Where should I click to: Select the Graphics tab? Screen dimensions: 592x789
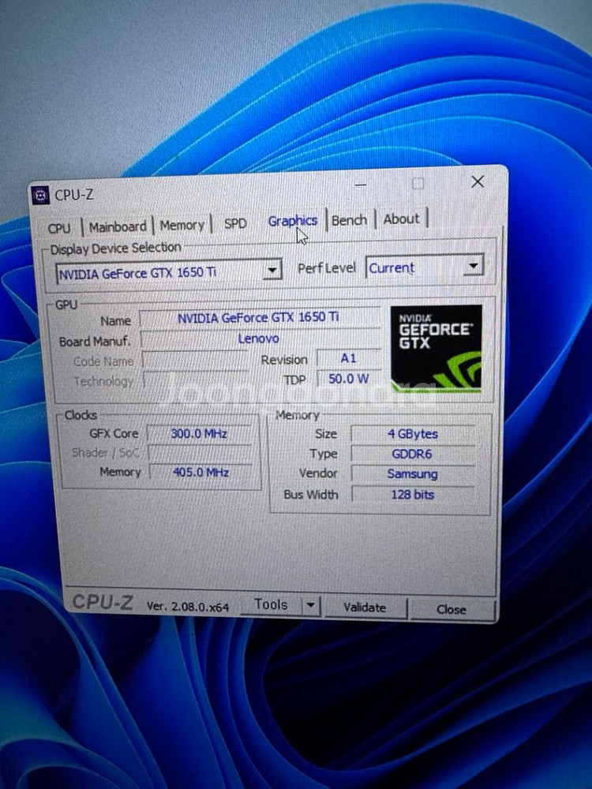(x=293, y=221)
